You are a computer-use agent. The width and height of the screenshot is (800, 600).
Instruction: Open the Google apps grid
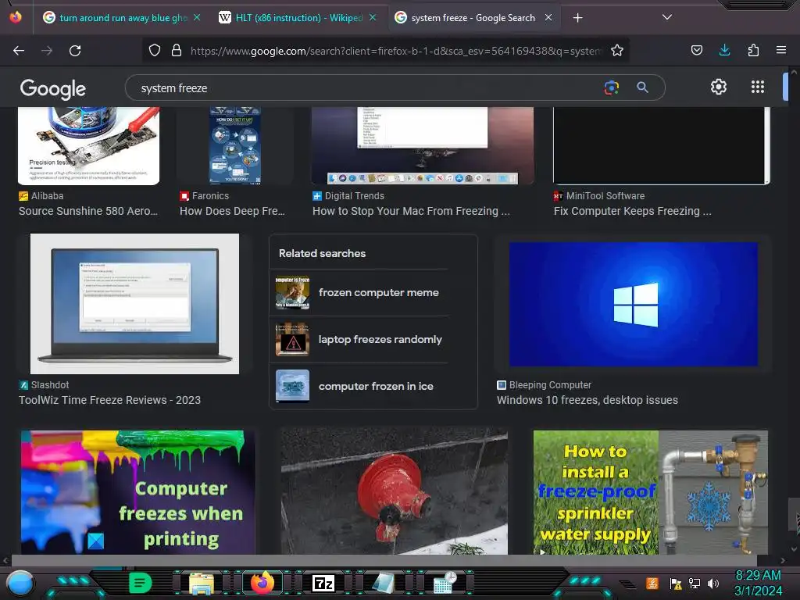click(x=758, y=87)
